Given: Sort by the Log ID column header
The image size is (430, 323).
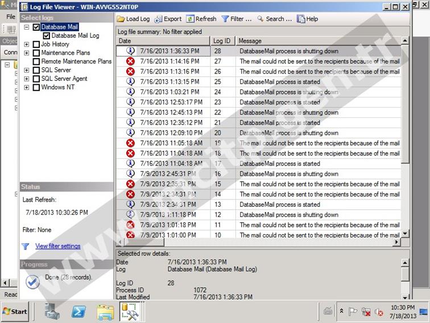Looking at the screenshot, I should [x=223, y=40].
